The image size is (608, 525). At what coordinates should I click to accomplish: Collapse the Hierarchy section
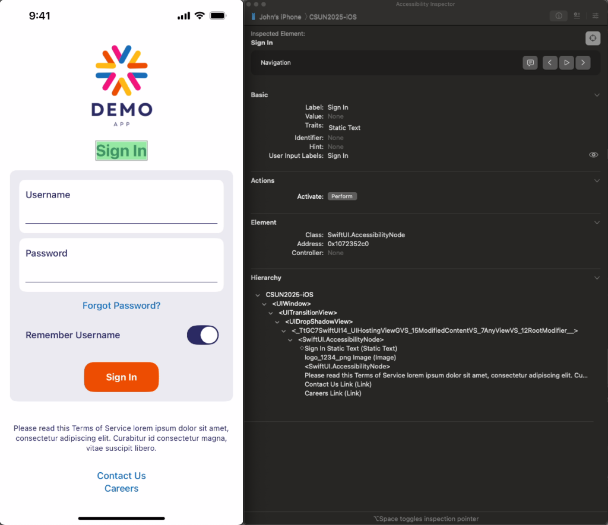coord(597,277)
